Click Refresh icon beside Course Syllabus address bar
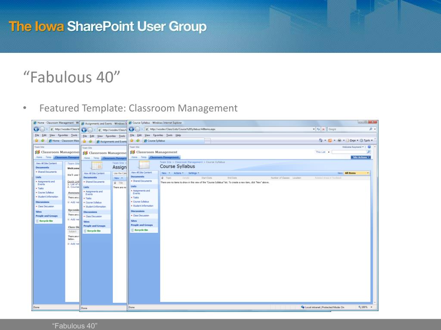The width and height of the screenshot is (441, 330). point(318,129)
